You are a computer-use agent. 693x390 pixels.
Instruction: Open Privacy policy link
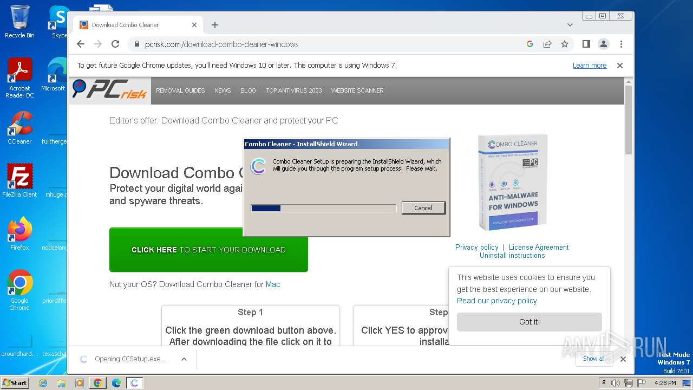(x=477, y=247)
